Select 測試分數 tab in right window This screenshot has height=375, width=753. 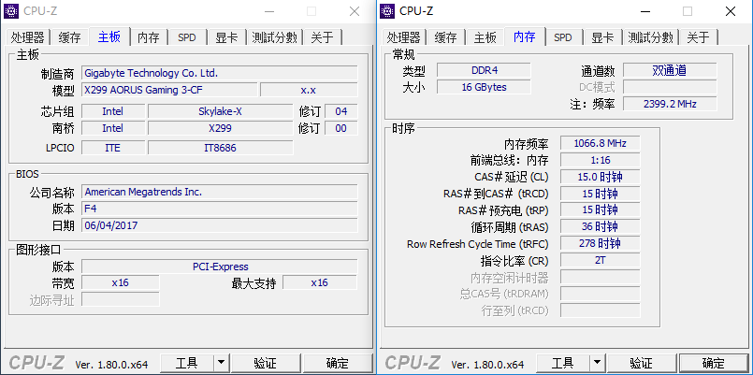pos(650,37)
